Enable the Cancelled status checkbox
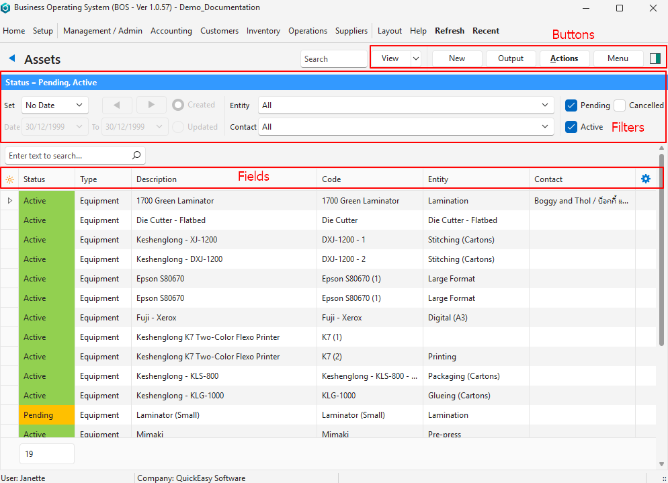This screenshot has width=668, height=483. (x=620, y=105)
